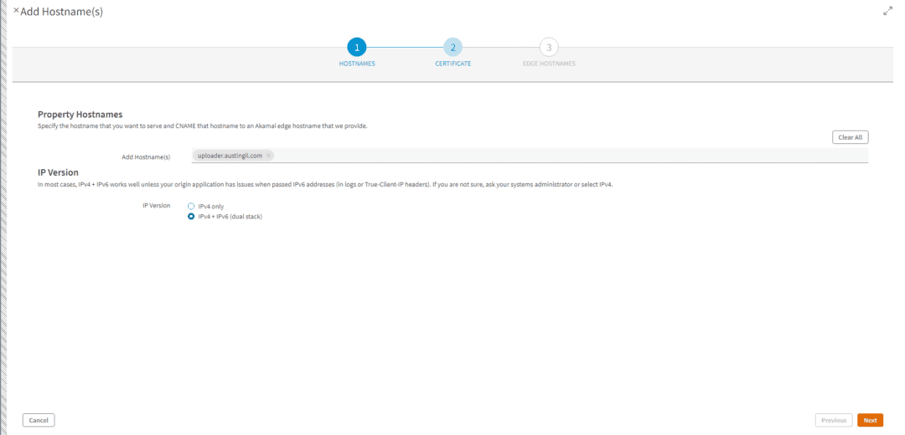
Task: Focus the Add Hostname(s) input field
Action: (570, 156)
